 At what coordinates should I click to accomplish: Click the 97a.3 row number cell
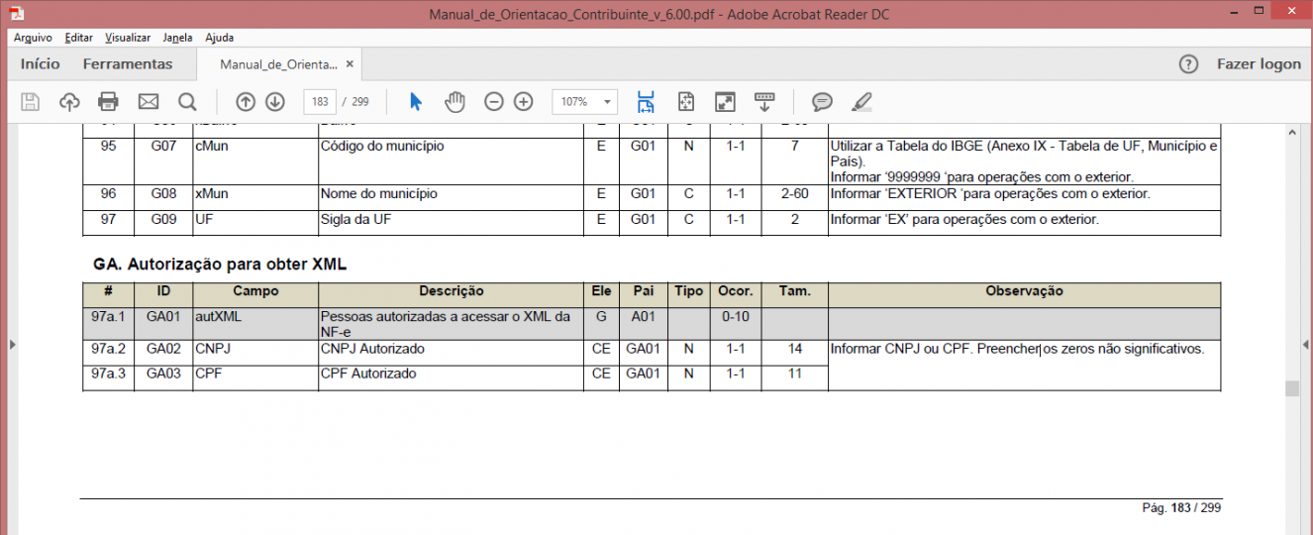[x=108, y=377]
